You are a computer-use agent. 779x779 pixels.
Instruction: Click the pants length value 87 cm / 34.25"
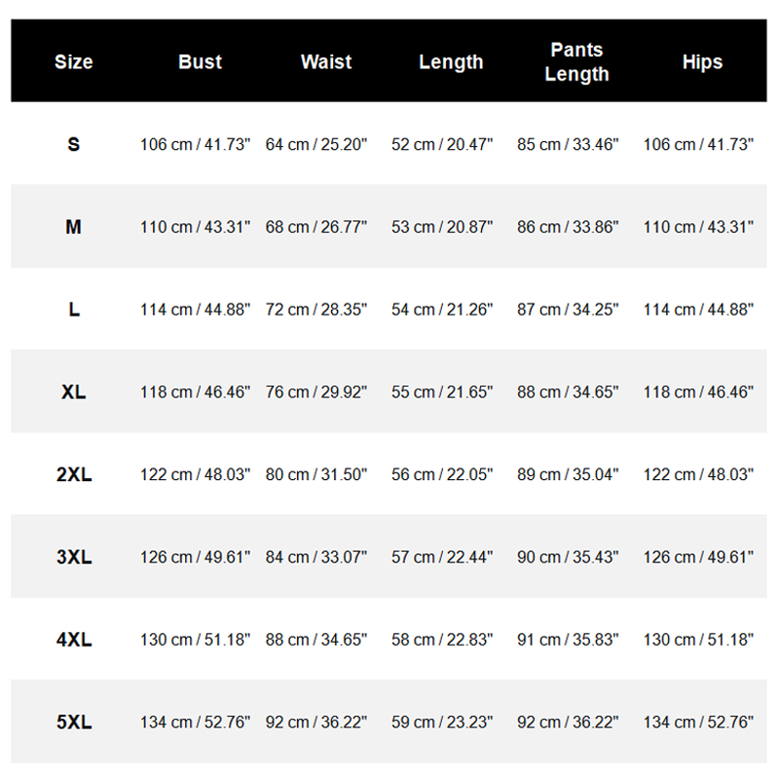(568, 310)
